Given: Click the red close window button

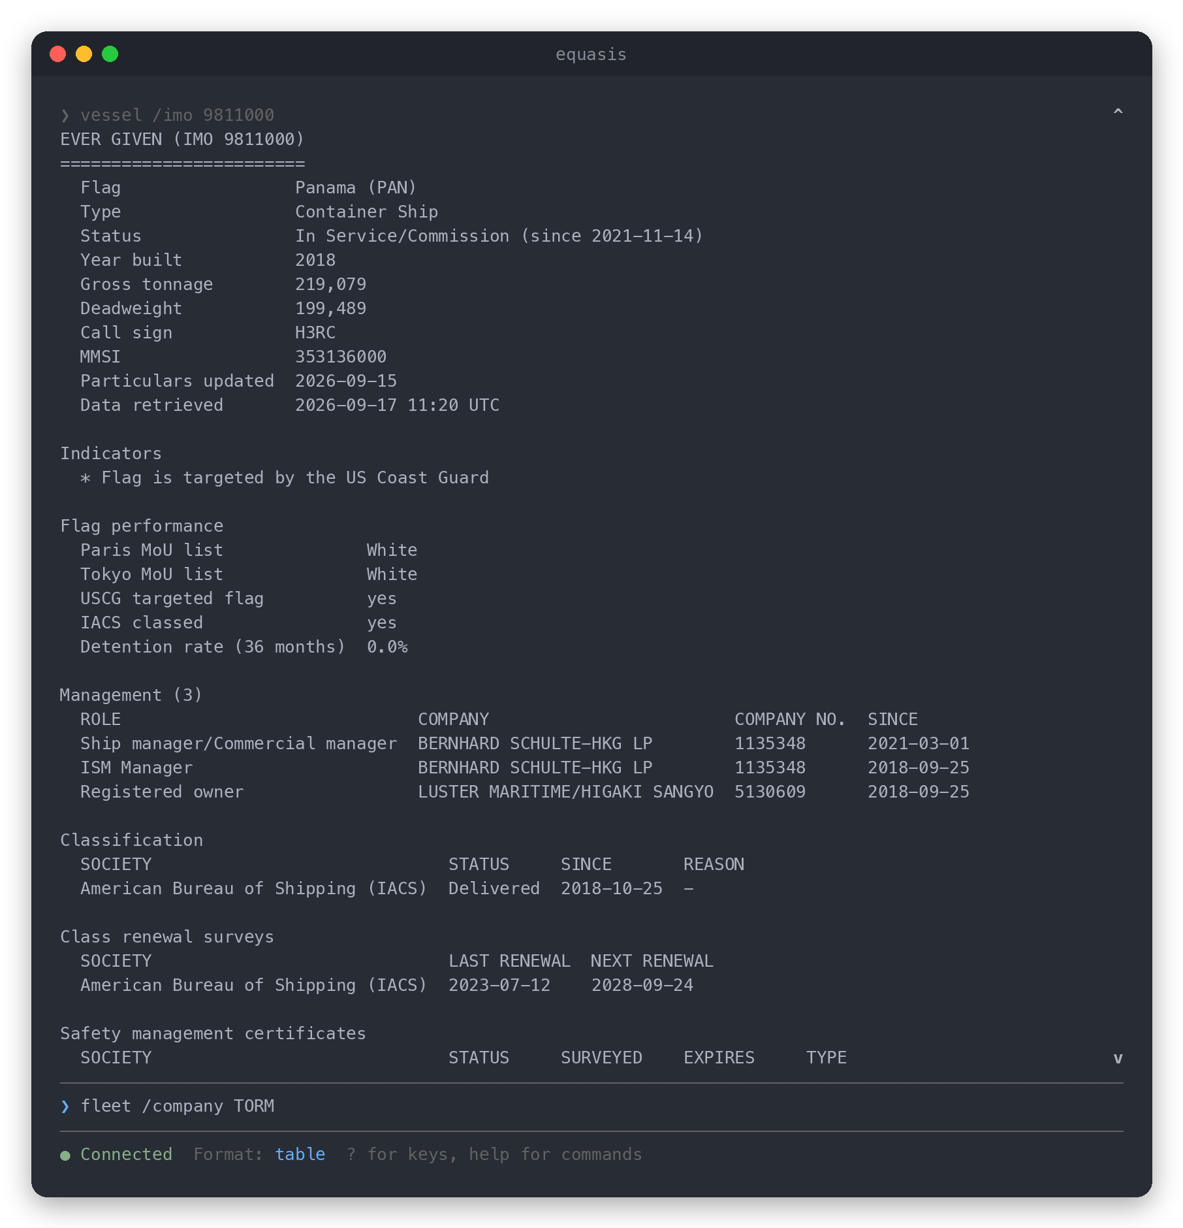Looking at the screenshot, I should click(58, 54).
